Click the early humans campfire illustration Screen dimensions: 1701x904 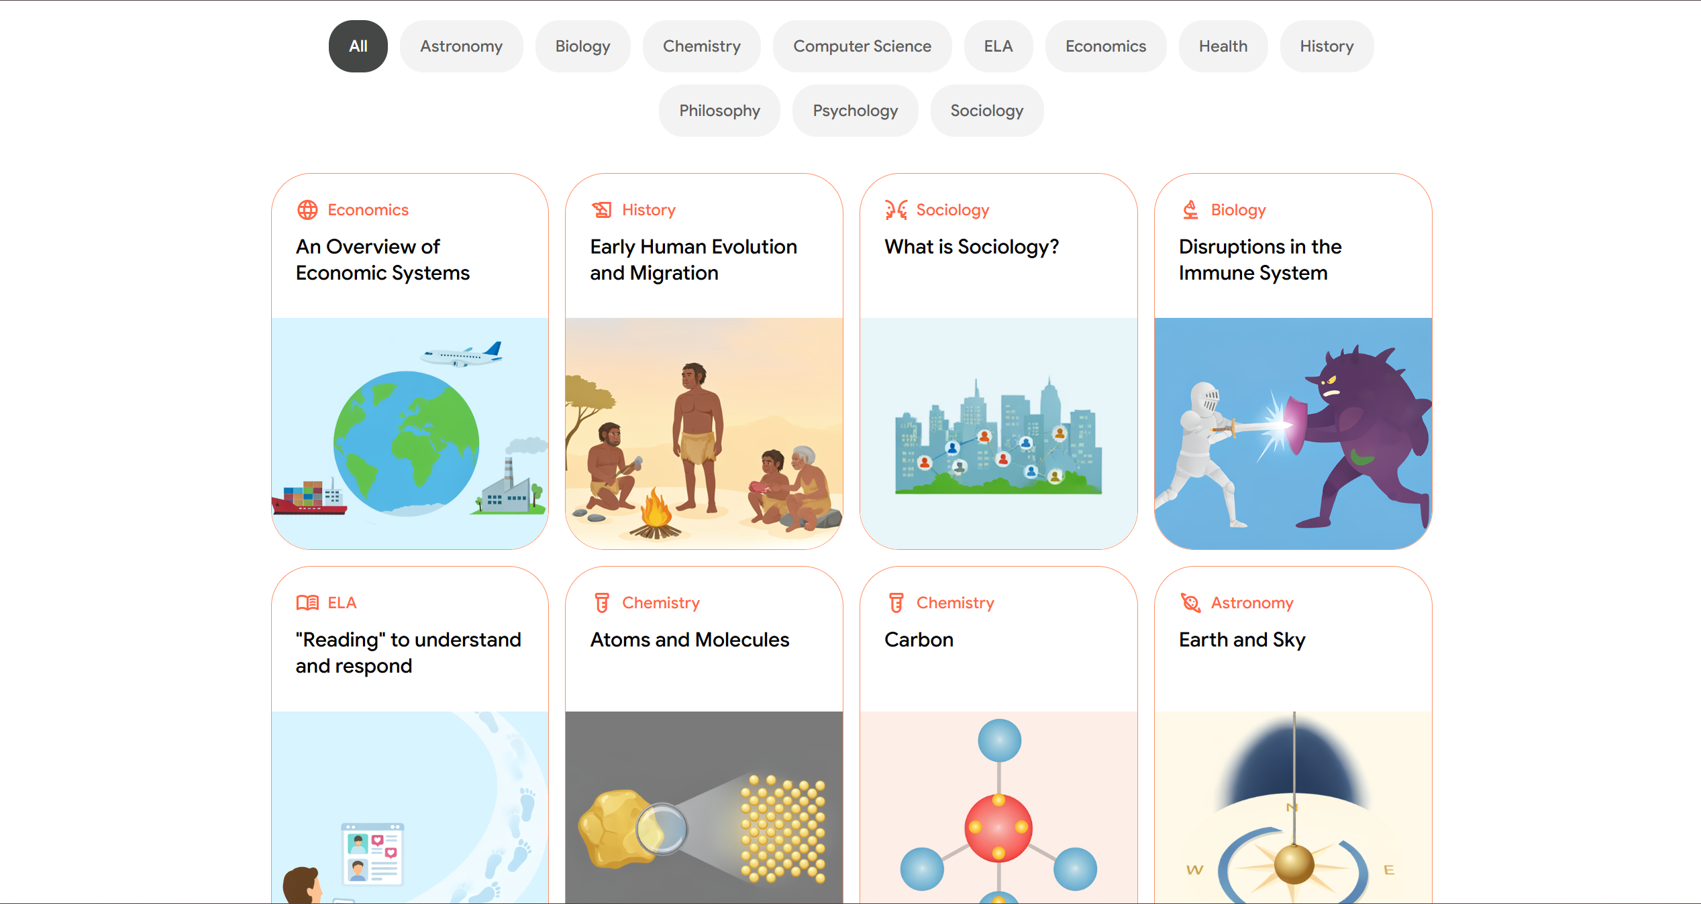point(704,433)
